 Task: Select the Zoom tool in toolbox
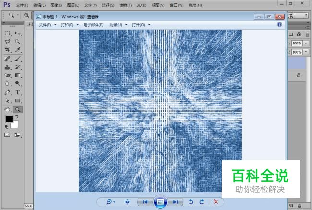18,110
